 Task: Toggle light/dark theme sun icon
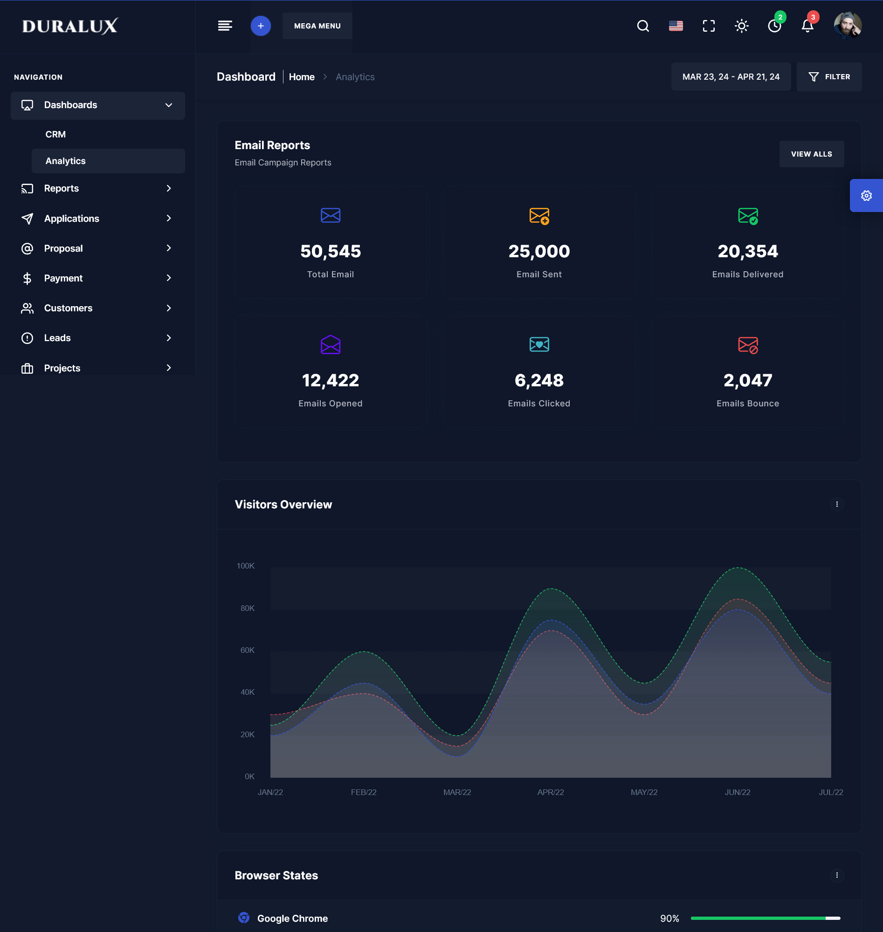coord(742,26)
